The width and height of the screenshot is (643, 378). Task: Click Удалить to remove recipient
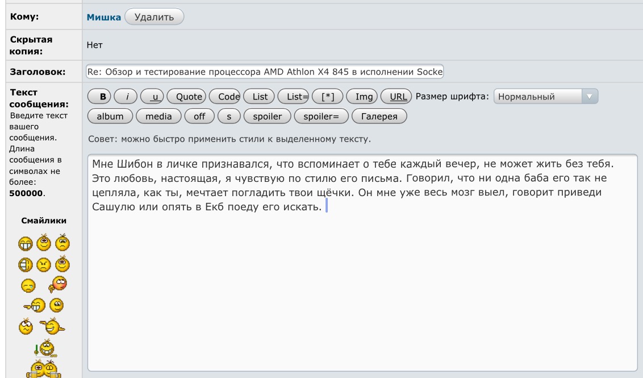pyautogui.click(x=154, y=17)
